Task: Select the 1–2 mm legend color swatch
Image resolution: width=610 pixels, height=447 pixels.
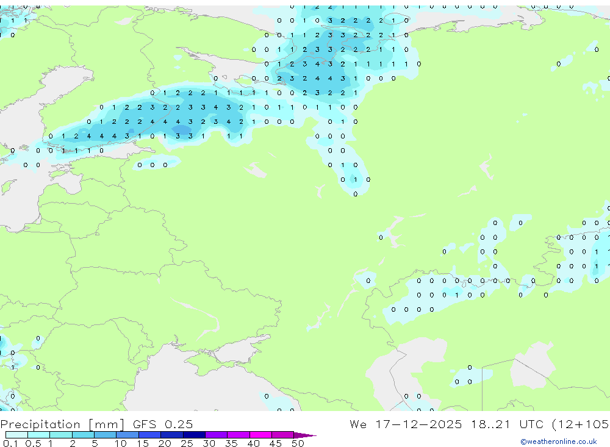Action: pos(60,435)
